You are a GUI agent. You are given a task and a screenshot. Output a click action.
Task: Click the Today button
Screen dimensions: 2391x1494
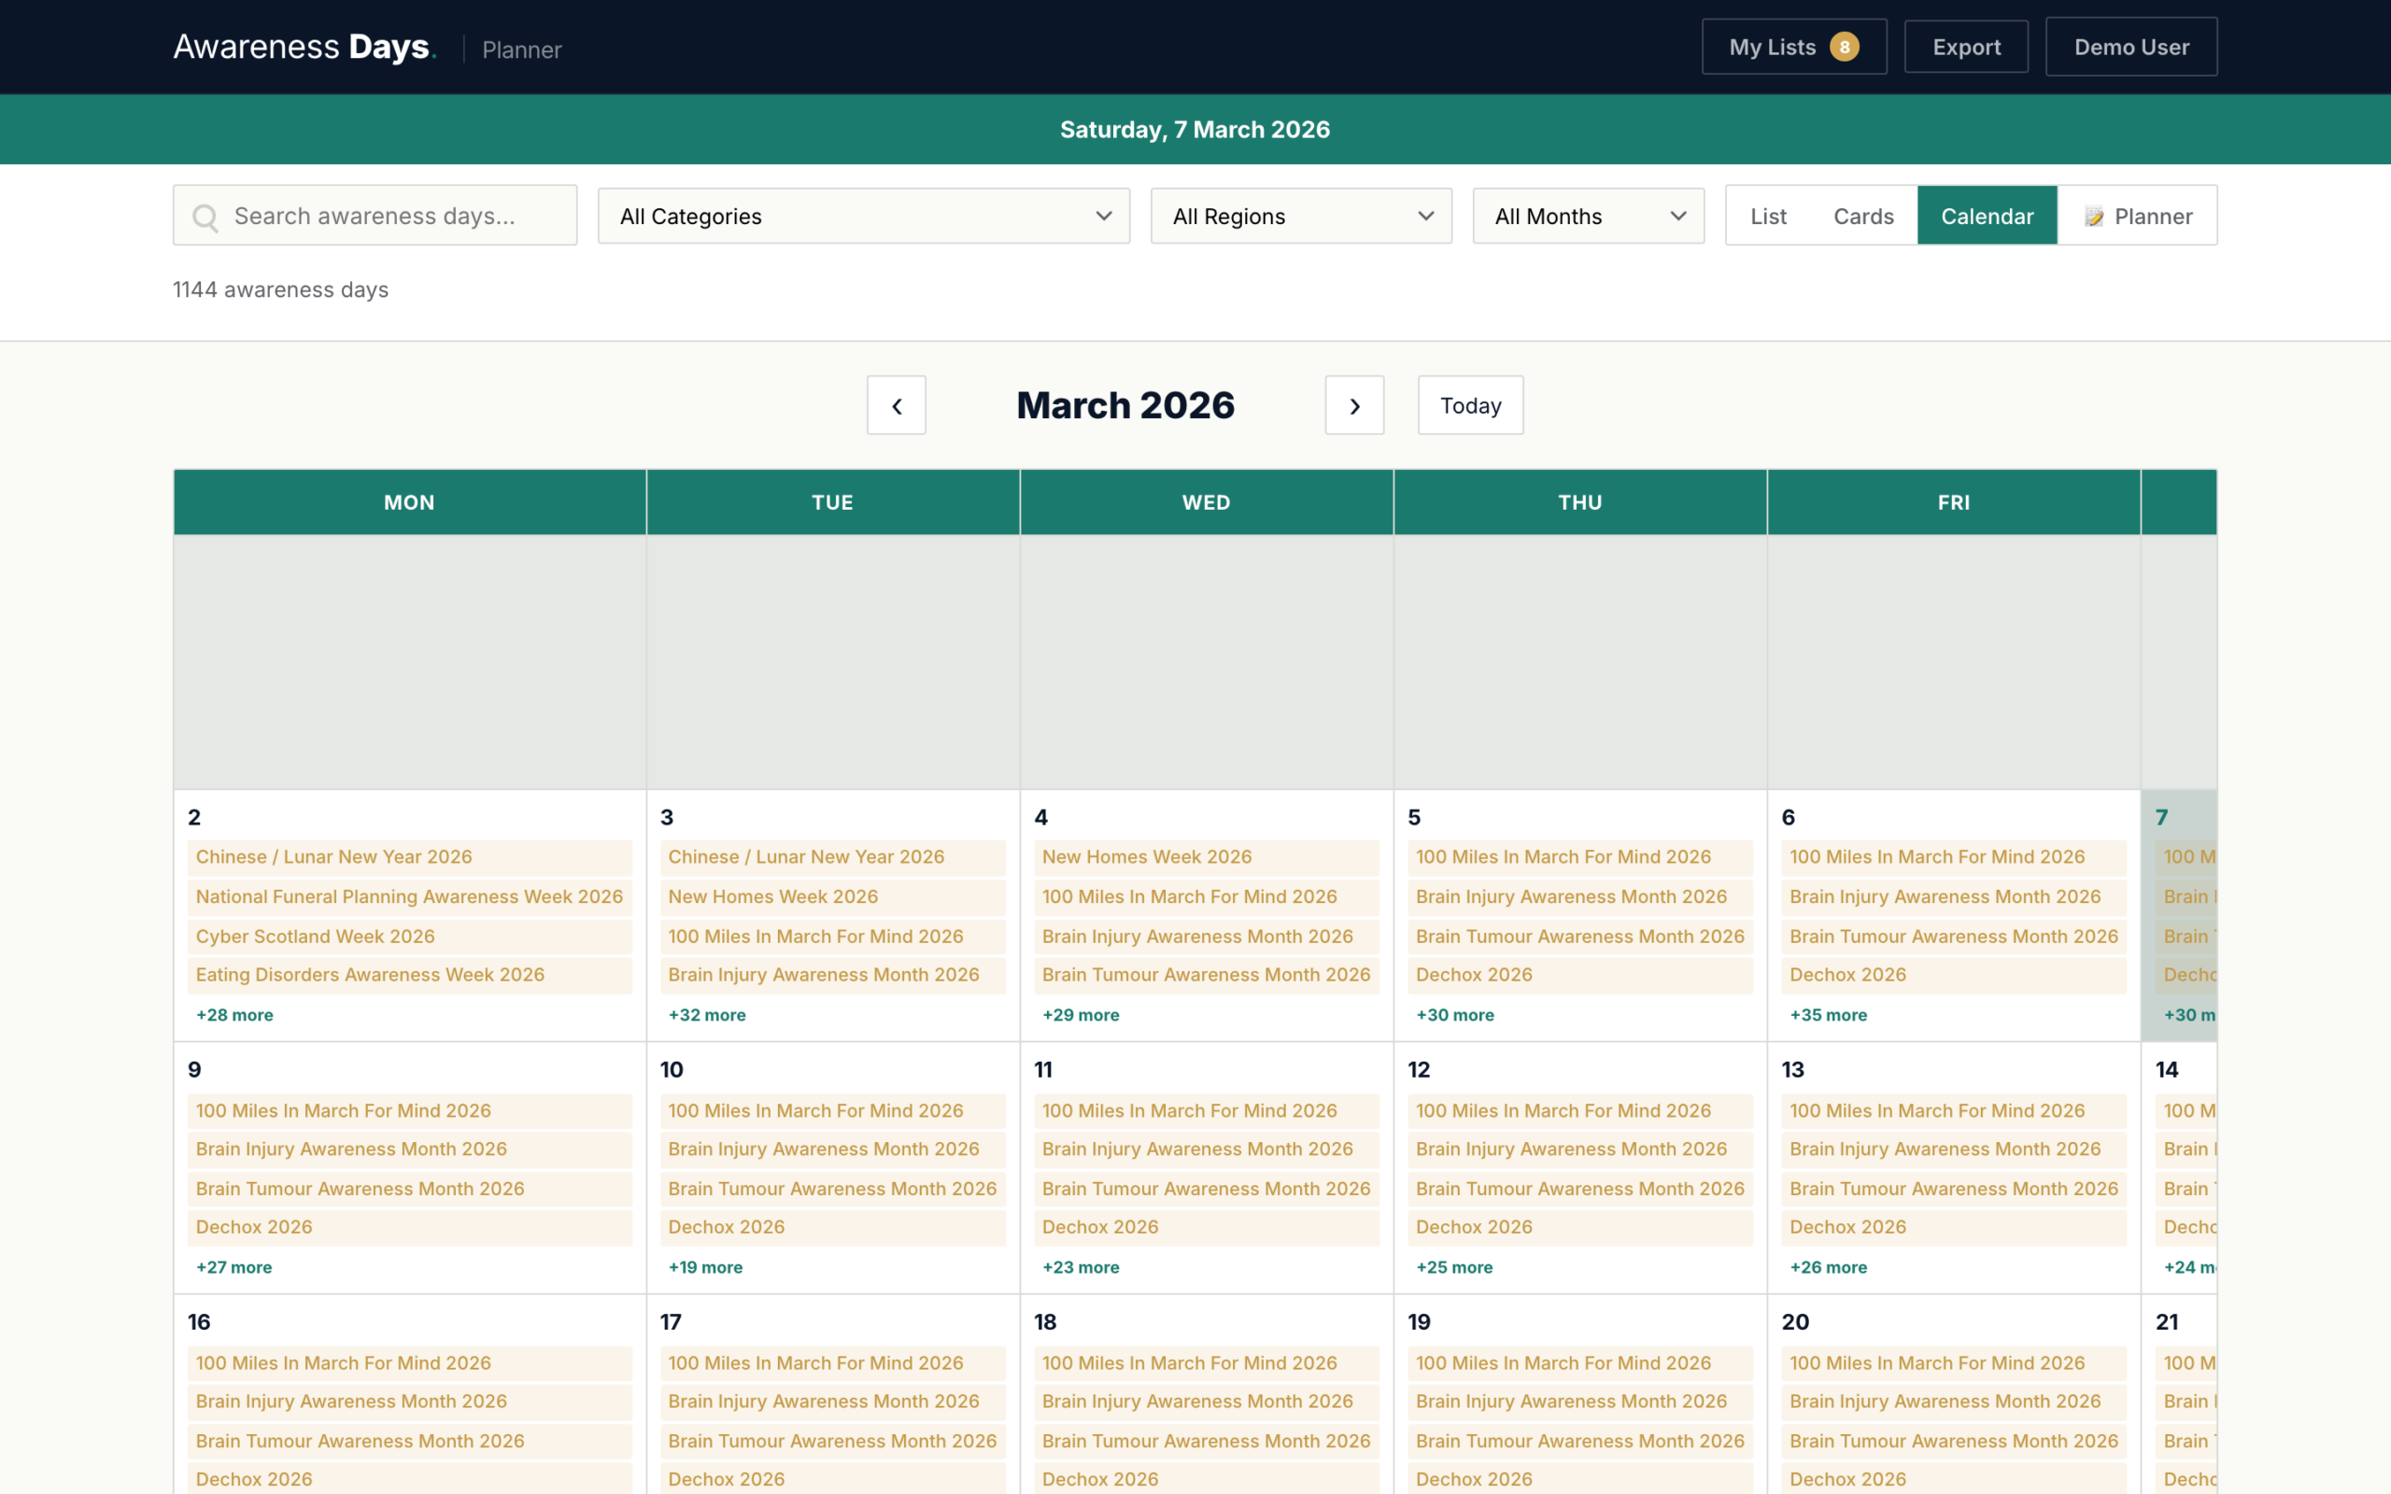tap(1469, 405)
